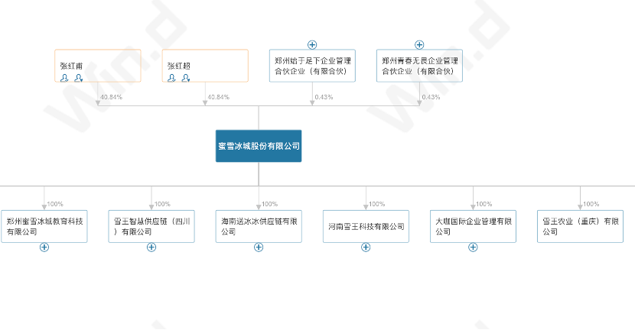635x330 pixels.
Task: Open 雪王智慧供应链(四川)有限公司 node
Action: (151, 226)
